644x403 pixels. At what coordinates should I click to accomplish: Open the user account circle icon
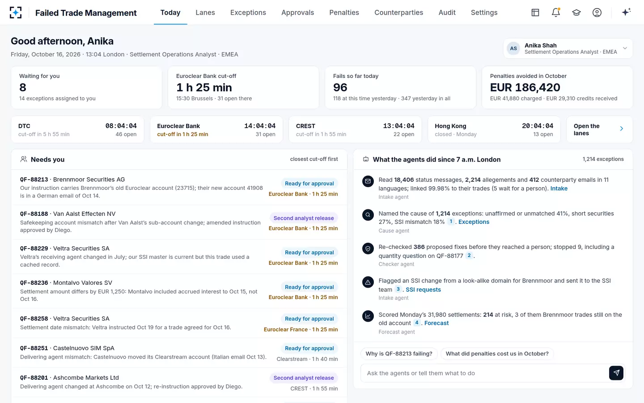pos(597,13)
